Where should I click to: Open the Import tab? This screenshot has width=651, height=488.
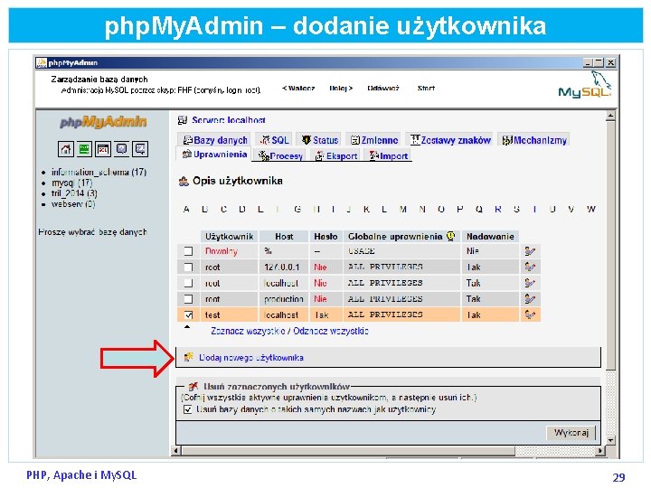pos(389,156)
